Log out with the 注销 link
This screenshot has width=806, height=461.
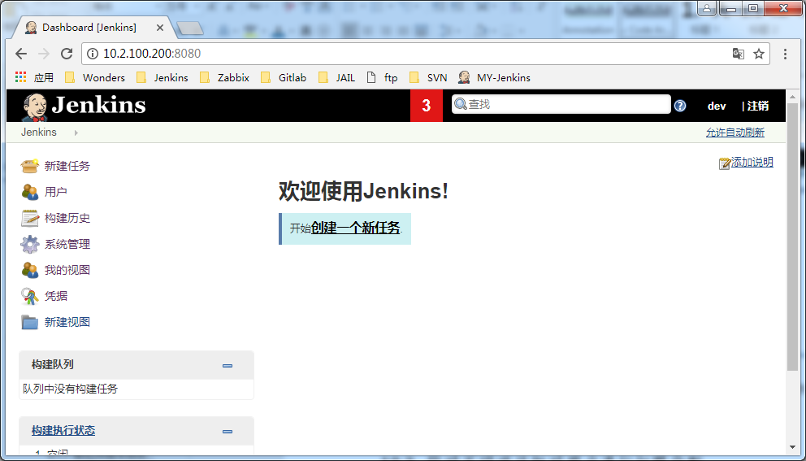coord(758,106)
